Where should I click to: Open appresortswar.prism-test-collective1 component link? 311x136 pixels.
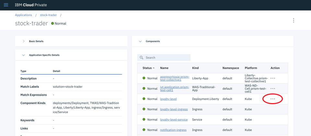pyautogui.click(x=175, y=78)
